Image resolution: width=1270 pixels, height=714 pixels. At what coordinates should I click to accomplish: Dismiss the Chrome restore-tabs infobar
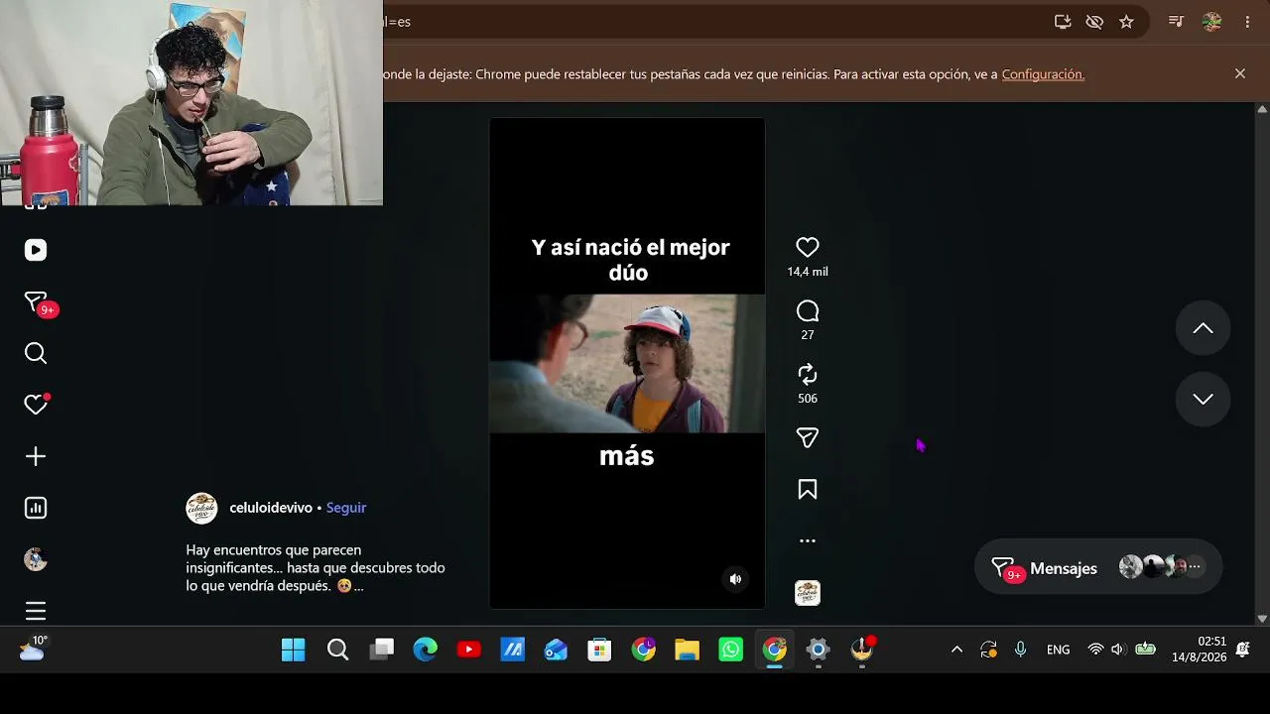[x=1240, y=73]
